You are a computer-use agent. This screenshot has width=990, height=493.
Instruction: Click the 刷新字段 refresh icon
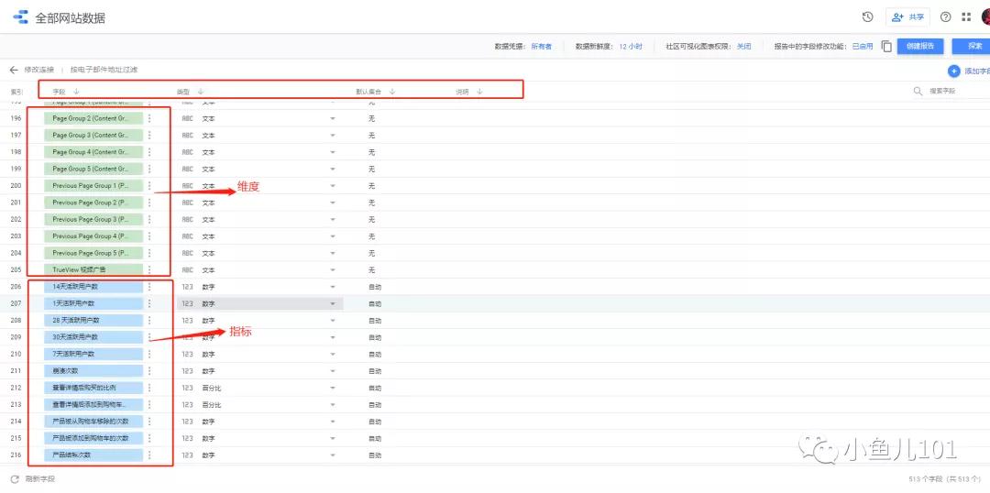click(15, 479)
